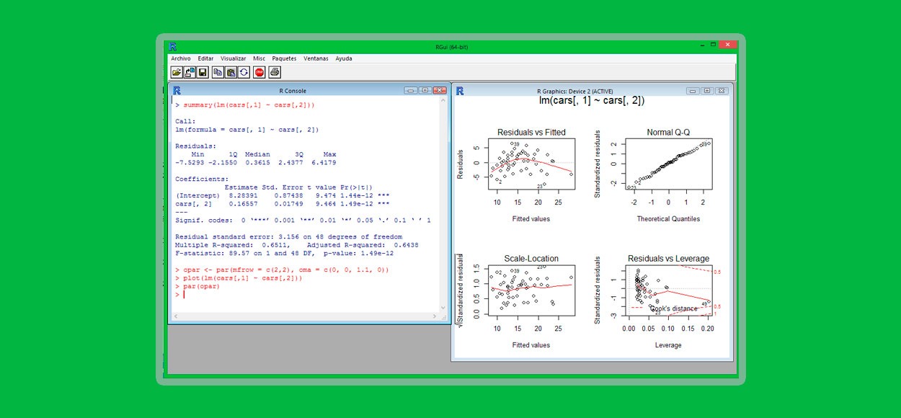Click the Residuals vs Leverage plot
This screenshot has height=418, width=901.
coord(668,291)
